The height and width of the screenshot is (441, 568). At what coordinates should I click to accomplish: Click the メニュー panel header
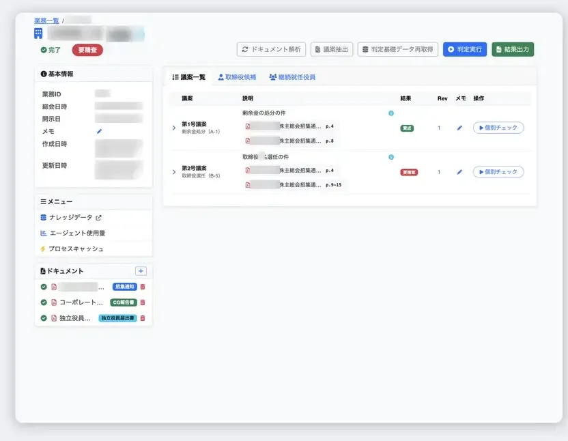(x=93, y=201)
